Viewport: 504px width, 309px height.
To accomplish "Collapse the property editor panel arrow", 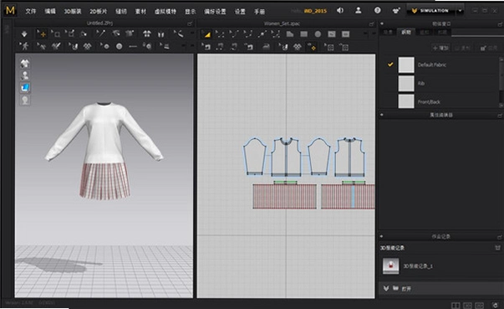I will pos(382,115).
